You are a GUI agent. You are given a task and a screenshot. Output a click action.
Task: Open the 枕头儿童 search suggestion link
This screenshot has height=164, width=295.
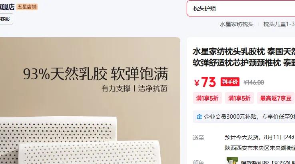279,24
